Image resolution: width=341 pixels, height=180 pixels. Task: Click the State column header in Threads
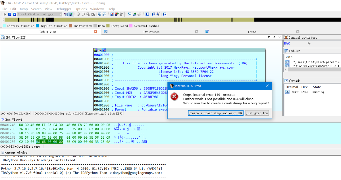point(317,87)
